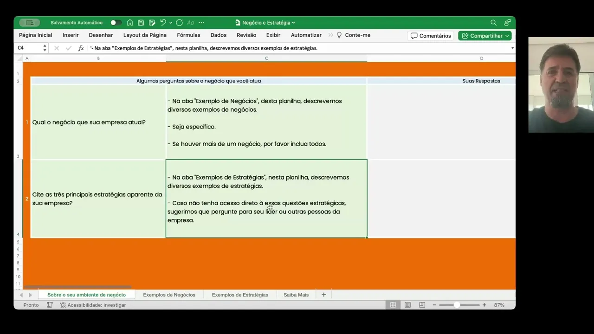Click the Select All corner triangle

click(19, 58)
